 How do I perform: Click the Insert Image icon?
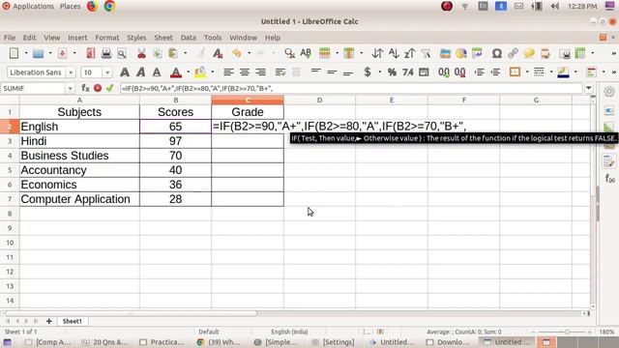pyautogui.click(x=445, y=53)
